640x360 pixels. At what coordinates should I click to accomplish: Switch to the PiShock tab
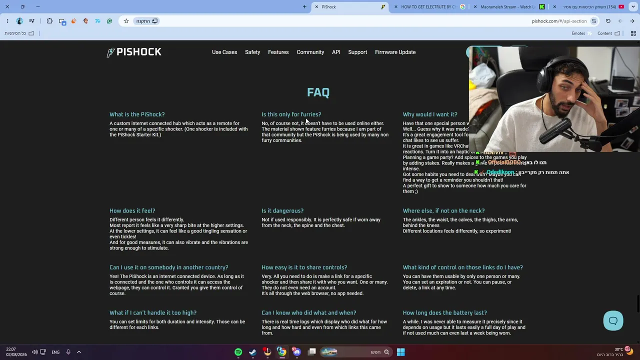(350, 7)
